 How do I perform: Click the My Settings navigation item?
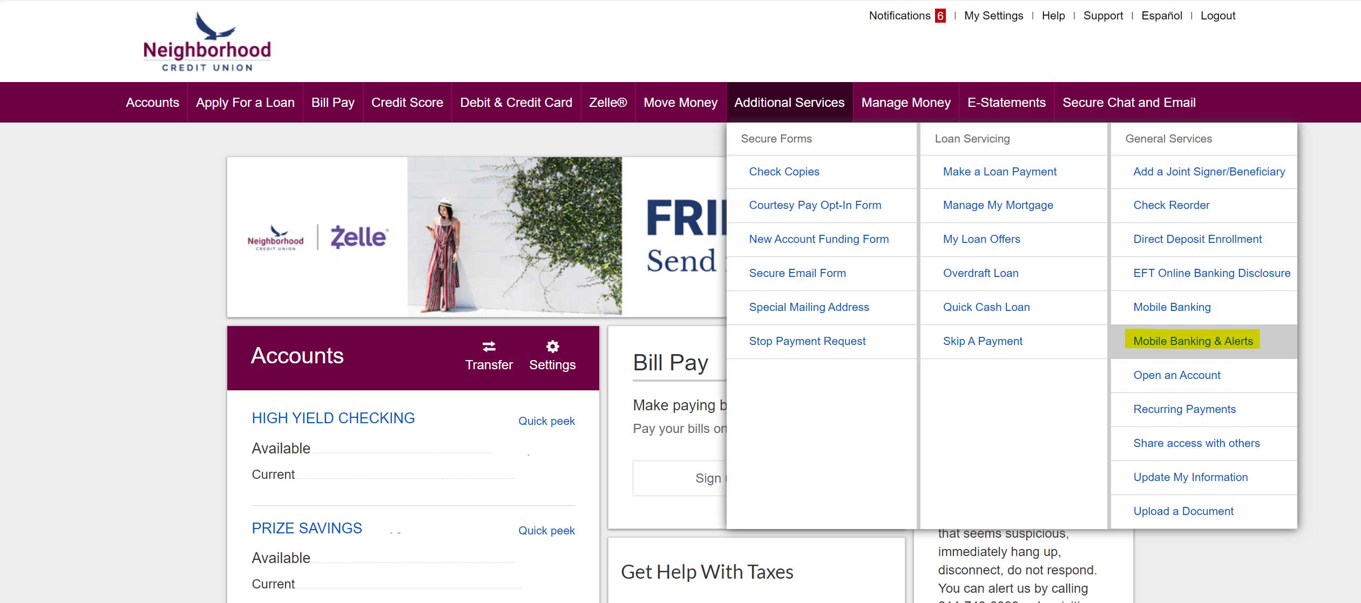(993, 16)
